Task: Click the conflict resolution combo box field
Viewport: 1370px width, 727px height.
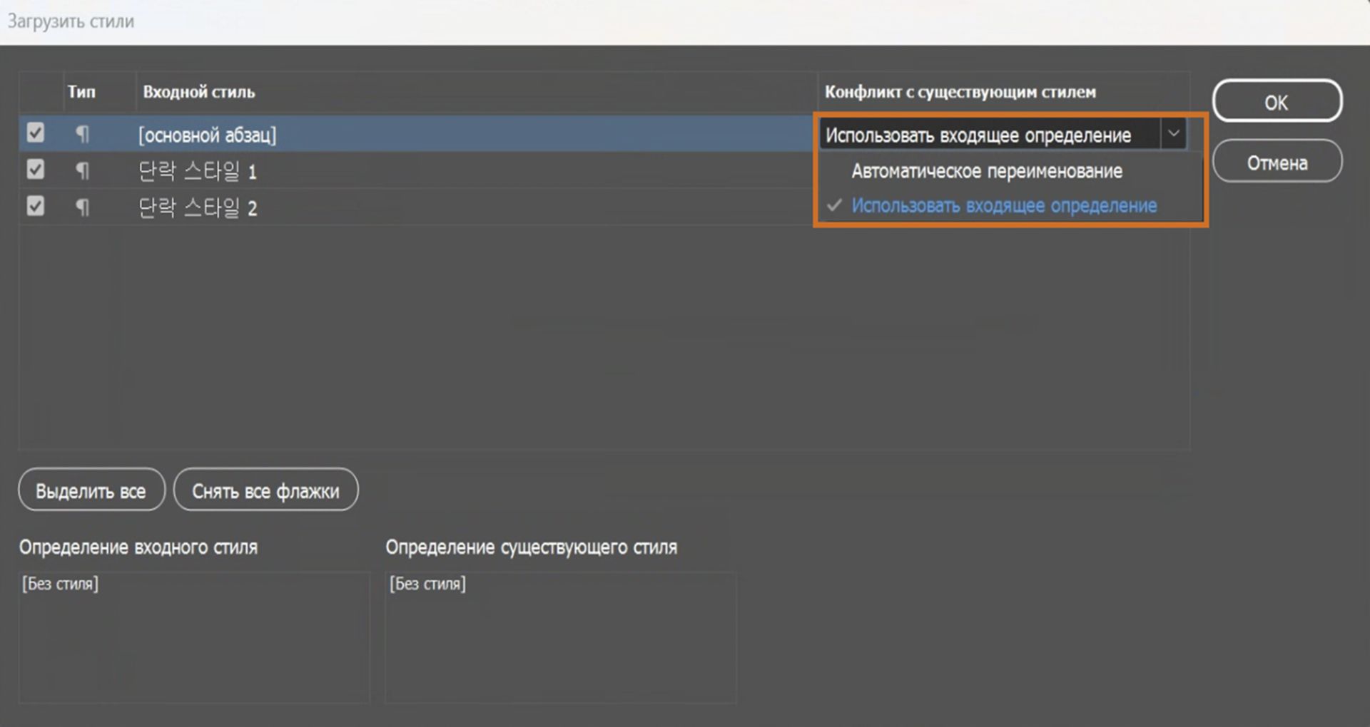Action: (988, 135)
